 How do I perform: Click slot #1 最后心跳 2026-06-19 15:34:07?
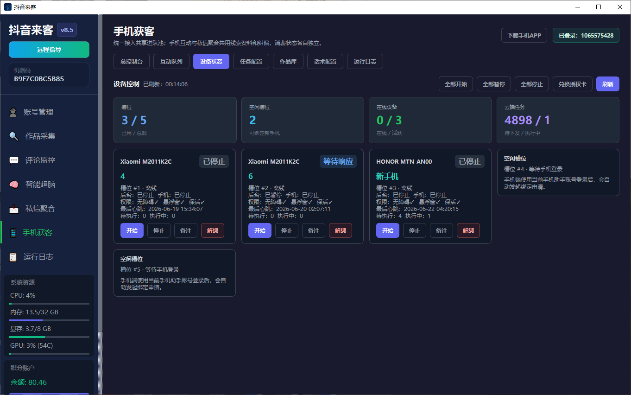pyautogui.click(x=162, y=209)
